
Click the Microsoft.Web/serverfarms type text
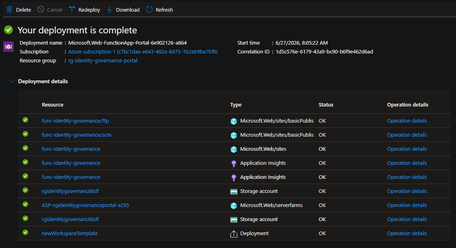271,205
